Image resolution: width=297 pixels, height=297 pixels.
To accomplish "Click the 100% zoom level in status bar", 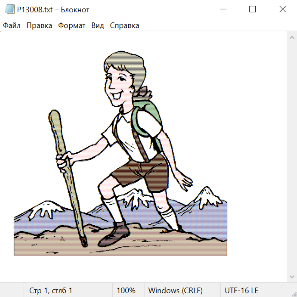I will coord(126,291).
